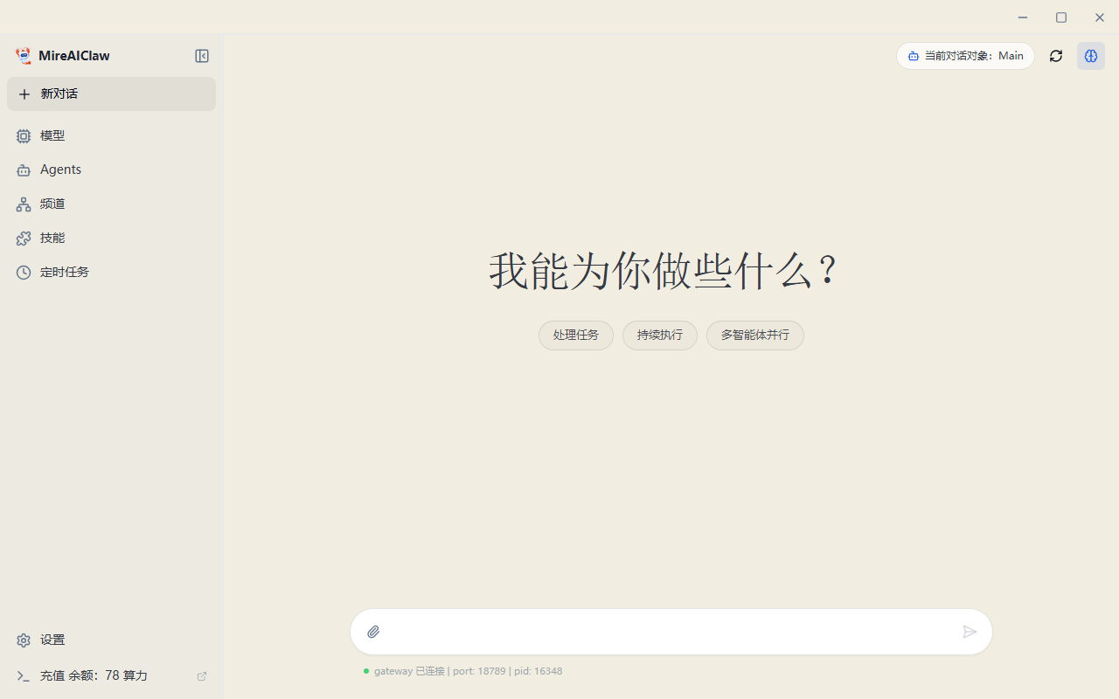Click the refresh conversation icon

point(1055,55)
